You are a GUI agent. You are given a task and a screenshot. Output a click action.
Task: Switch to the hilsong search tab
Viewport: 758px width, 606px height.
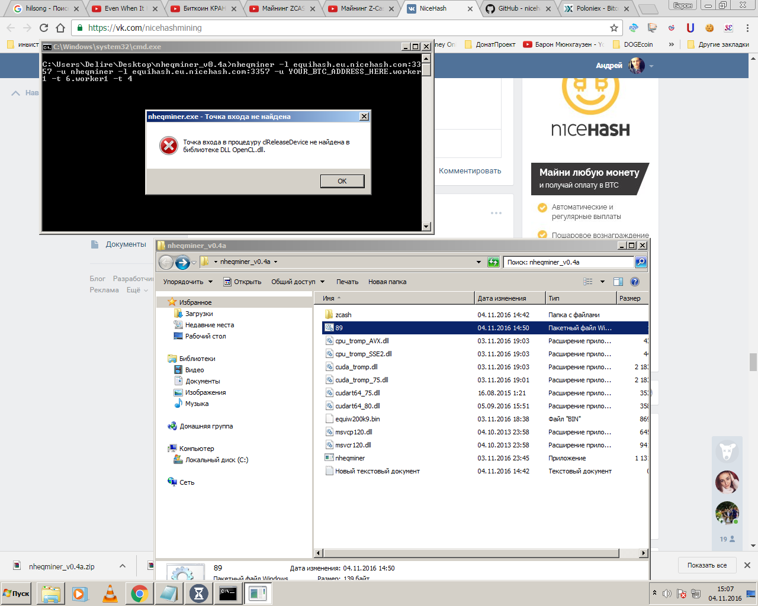pyautogui.click(x=46, y=8)
